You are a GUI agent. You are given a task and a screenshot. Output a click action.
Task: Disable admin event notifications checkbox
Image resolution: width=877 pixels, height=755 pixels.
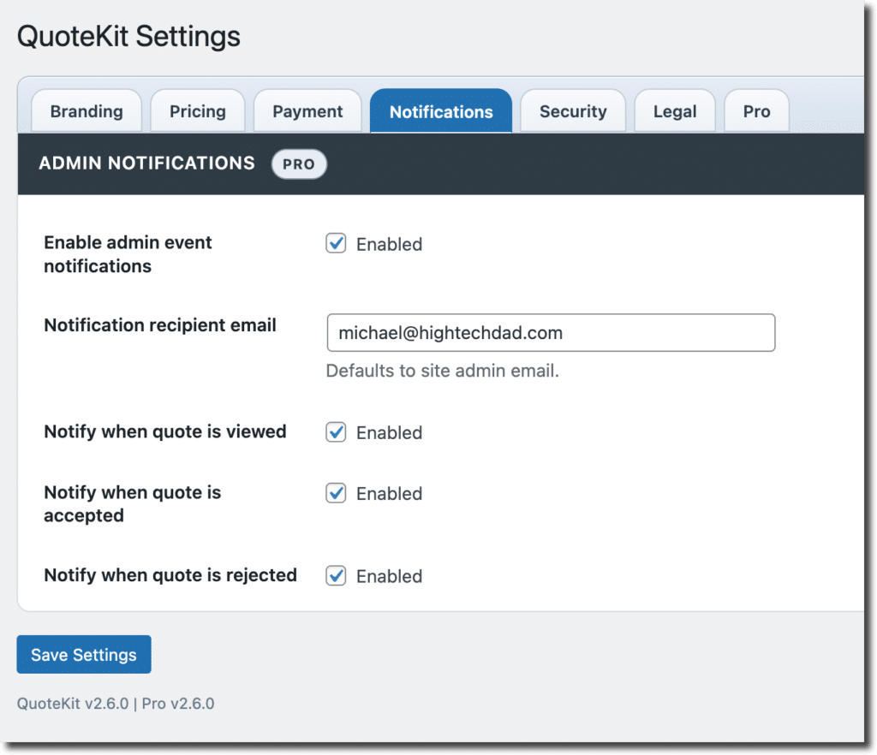pyautogui.click(x=336, y=244)
